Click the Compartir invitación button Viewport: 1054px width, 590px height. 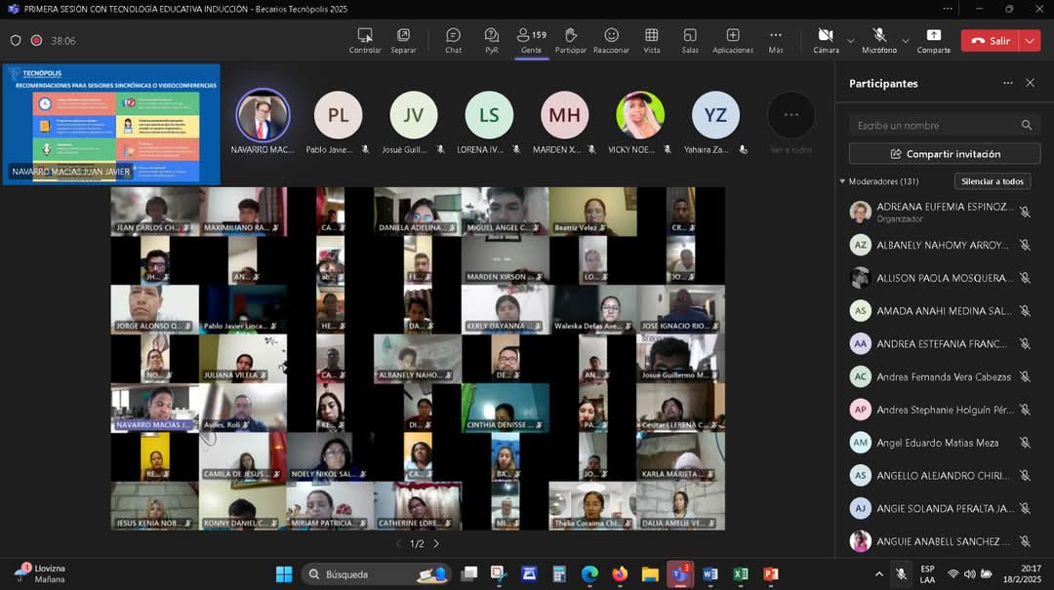[x=944, y=154]
